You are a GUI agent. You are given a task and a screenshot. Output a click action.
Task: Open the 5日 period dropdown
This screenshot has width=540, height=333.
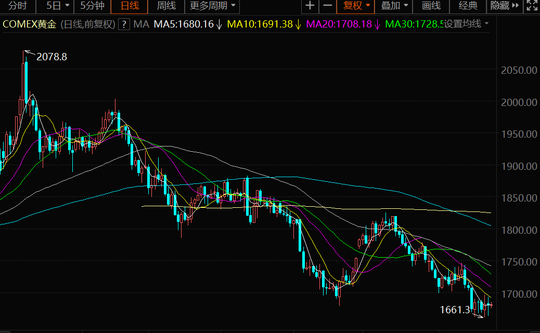pos(57,6)
